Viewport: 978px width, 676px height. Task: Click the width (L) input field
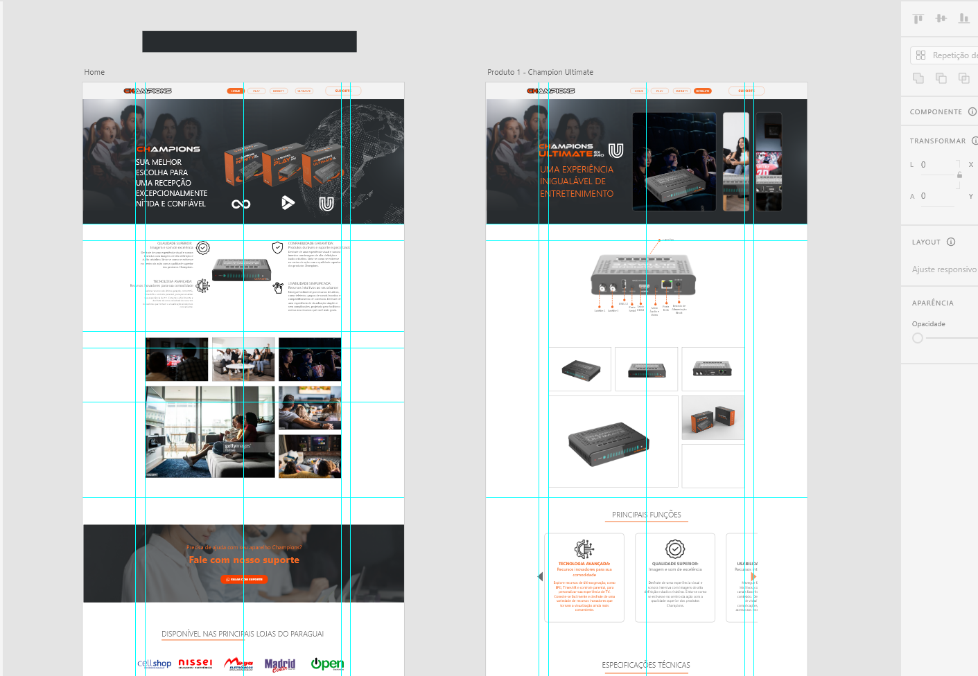(936, 165)
